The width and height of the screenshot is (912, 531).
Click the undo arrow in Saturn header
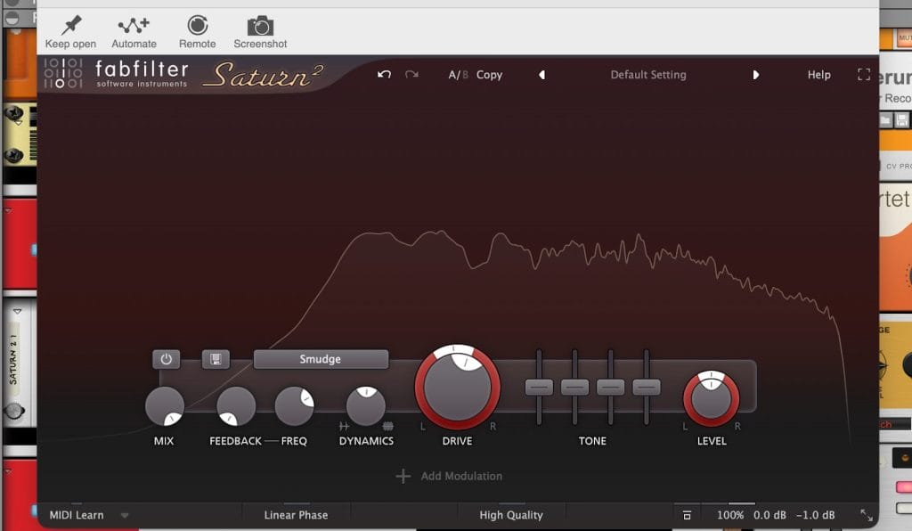[384, 75]
